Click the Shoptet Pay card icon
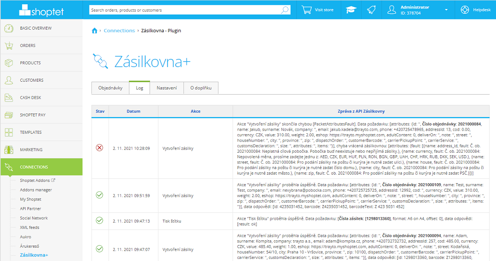The width and height of the screenshot is (496, 261). point(9,115)
